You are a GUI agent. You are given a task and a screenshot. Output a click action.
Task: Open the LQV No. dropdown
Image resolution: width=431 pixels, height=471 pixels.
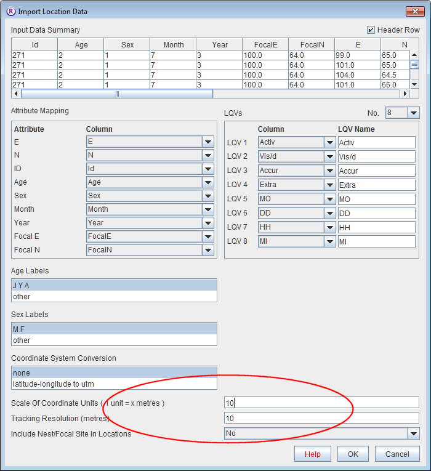point(413,113)
